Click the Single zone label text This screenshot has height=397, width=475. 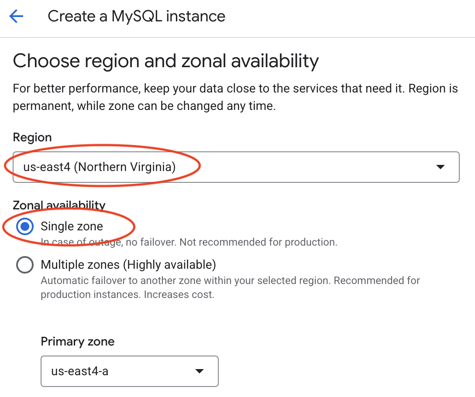(x=72, y=226)
